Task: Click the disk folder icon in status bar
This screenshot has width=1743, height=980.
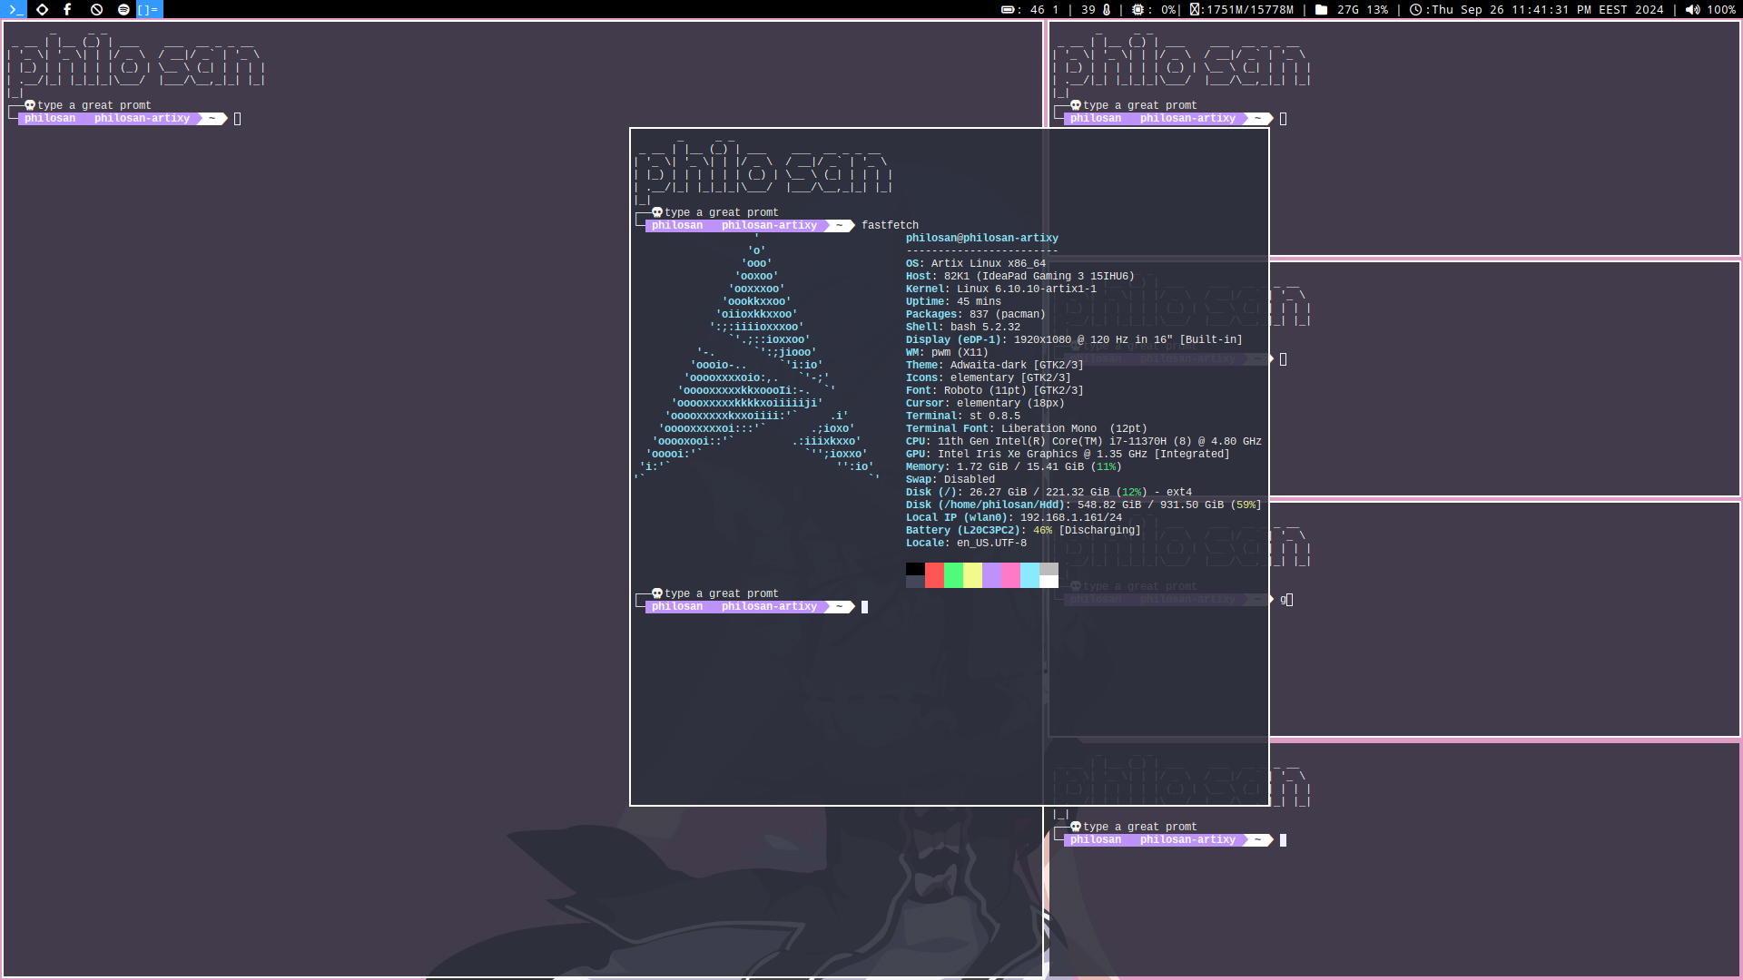Action: click(x=1321, y=9)
